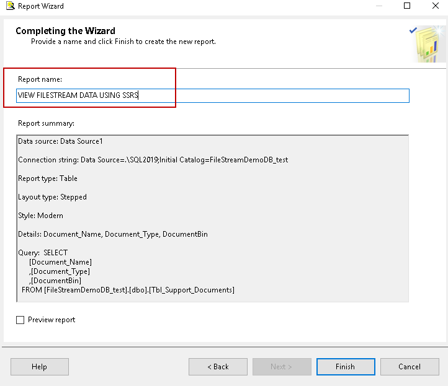The width and height of the screenshot is (448, 386).
Task: Click the FROM clause in the query summary
Action: point(128,290)
